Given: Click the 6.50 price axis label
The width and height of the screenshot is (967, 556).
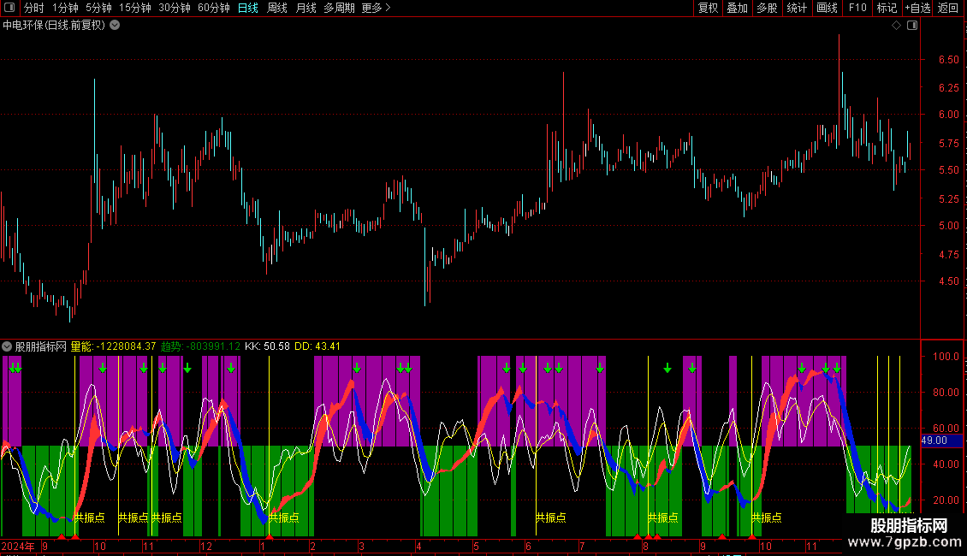Looking at the screenshot, I should 948,60.
